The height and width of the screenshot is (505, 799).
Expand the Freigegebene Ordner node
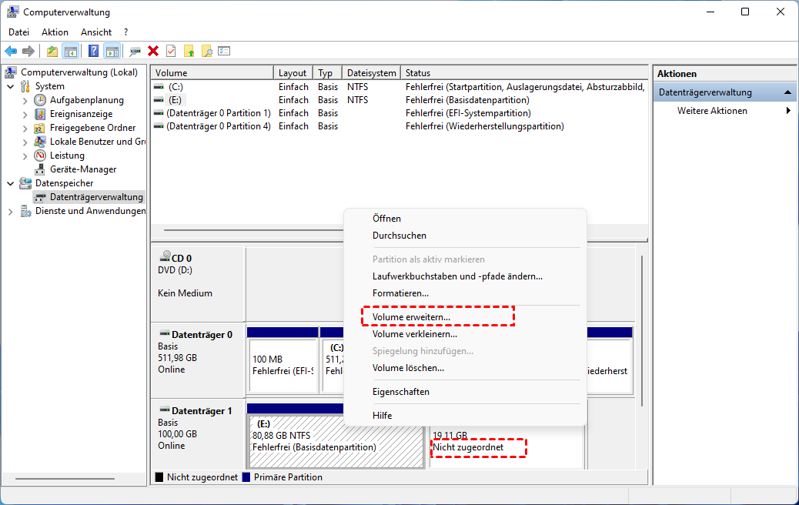tap(25, 128)
